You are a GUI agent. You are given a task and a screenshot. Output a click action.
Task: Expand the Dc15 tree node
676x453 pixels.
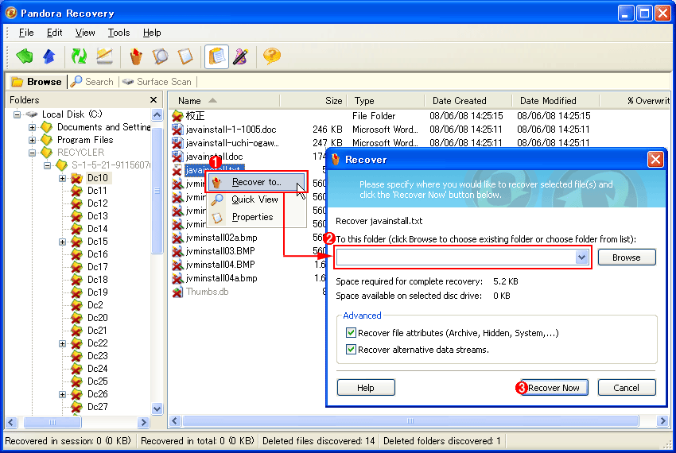(x=63, y=242)
